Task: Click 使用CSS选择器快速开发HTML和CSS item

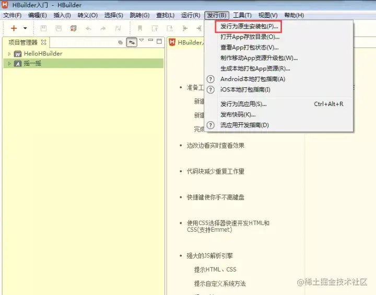Action: (x=228, y=227)
